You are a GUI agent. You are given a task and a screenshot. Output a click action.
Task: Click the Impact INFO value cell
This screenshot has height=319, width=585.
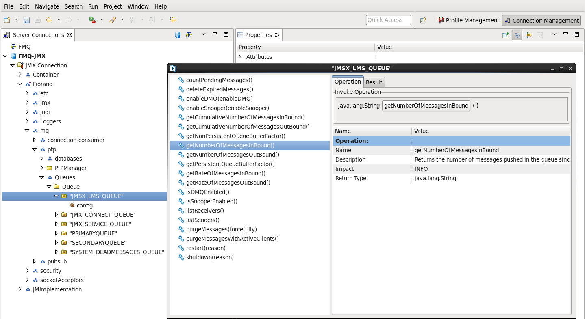[491, 169]
